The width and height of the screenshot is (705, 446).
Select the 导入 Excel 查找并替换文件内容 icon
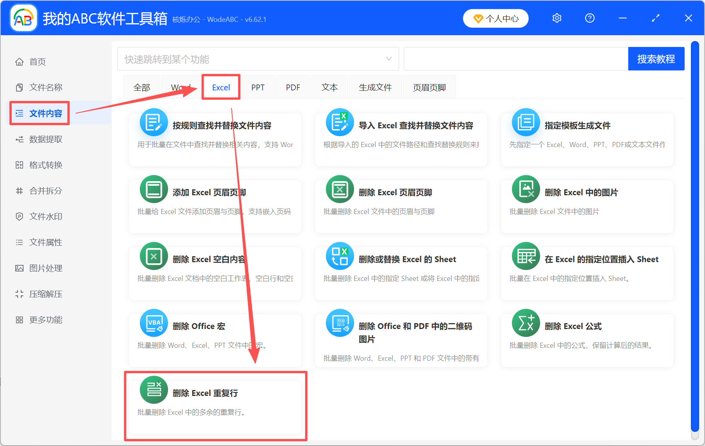point(340,122)
